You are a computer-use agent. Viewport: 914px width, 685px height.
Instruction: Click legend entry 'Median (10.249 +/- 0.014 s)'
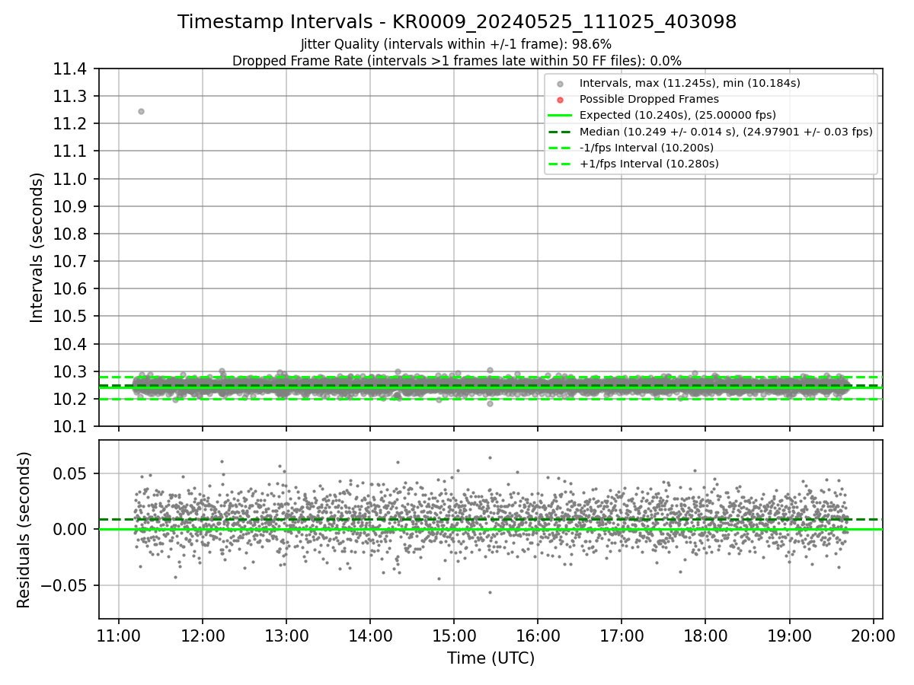pyautogui.click(x=726, y=132)
